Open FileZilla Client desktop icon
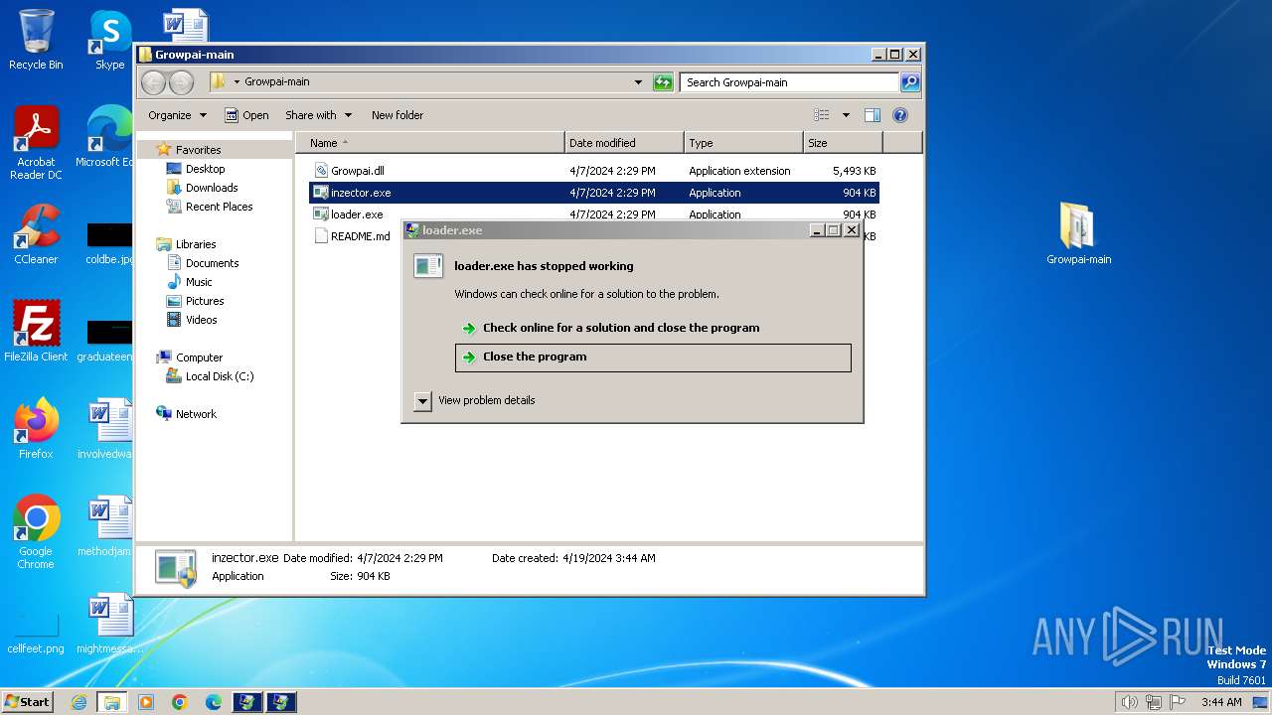This screenshot has width=1272, height=715. [x=36, y=332]
